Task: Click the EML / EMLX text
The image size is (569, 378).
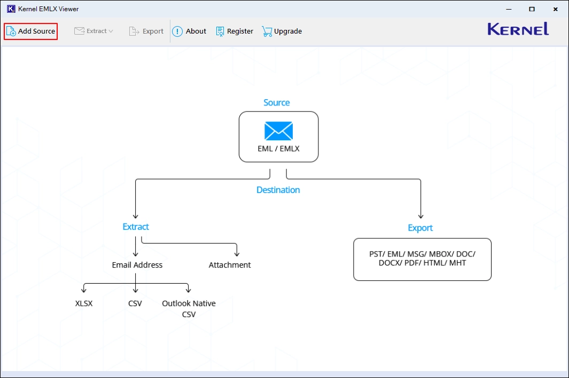Action: (278, 148)
